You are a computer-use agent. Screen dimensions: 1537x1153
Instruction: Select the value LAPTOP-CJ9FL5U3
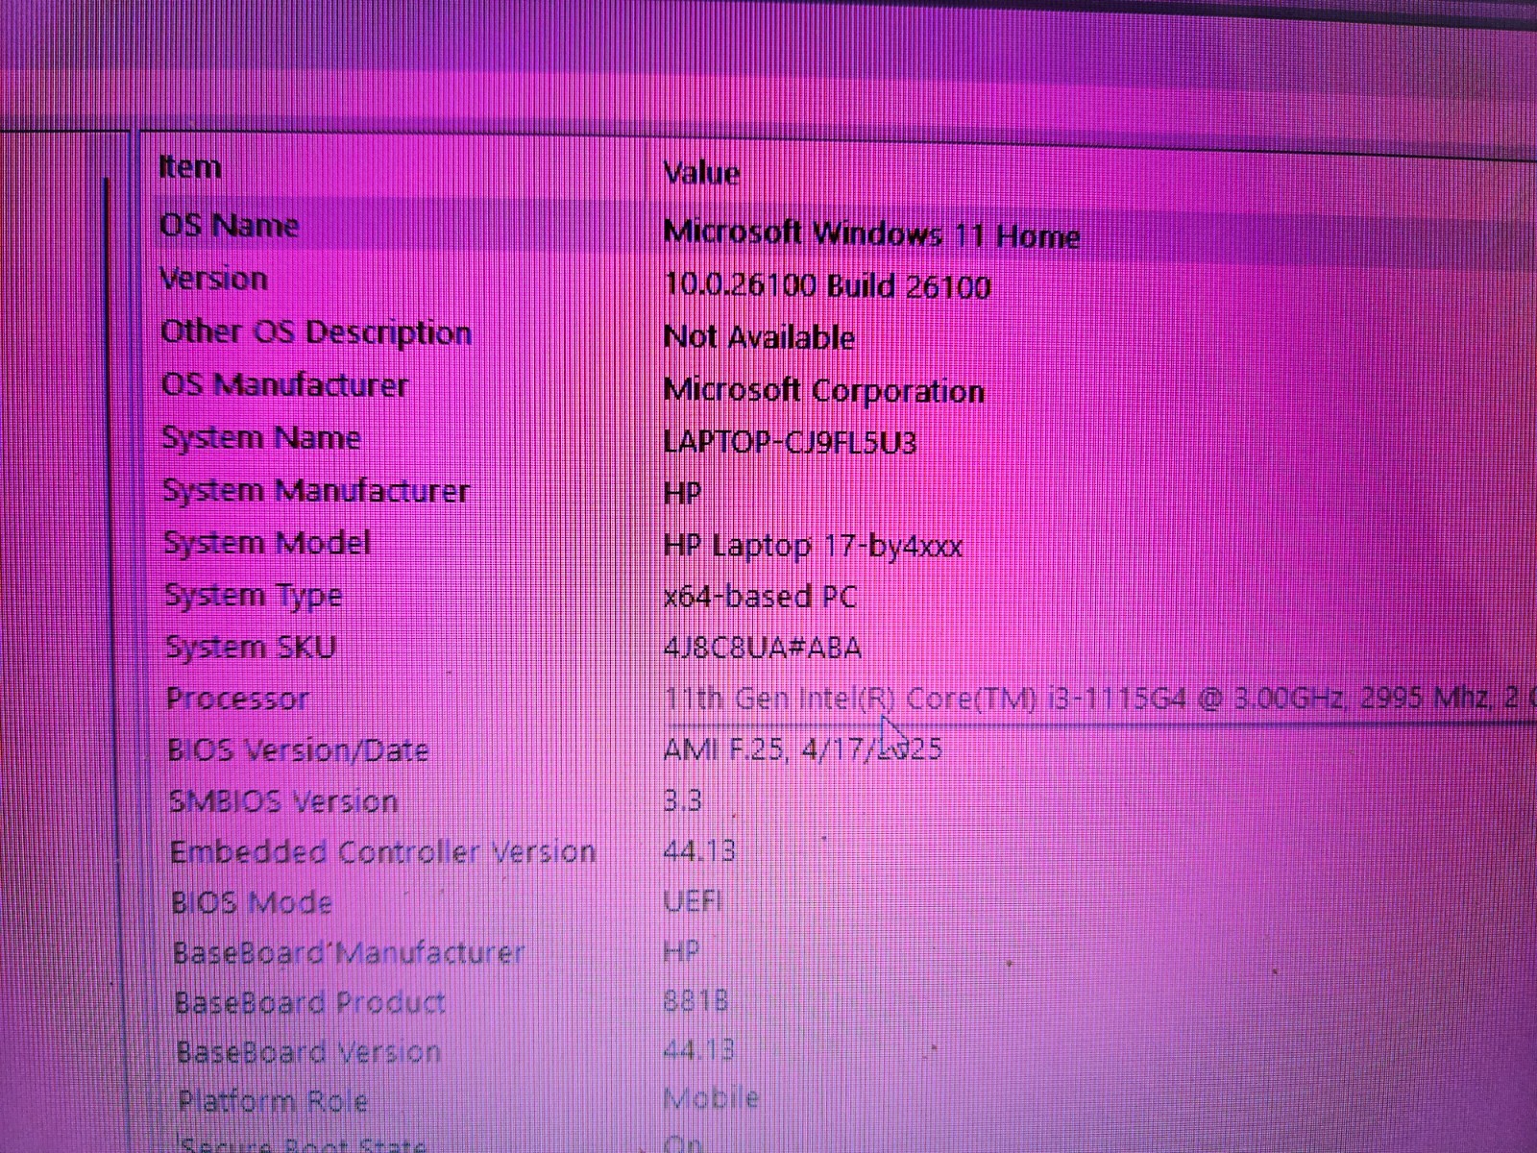click(790, 442)
